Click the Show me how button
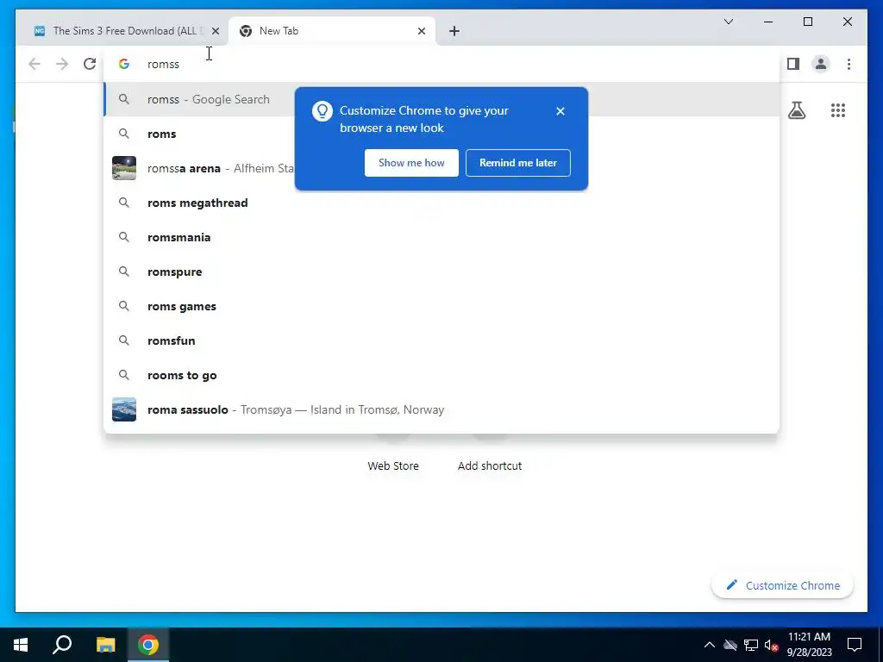The height and width of the screenshot is (662, 883). (x=411, y=163)
